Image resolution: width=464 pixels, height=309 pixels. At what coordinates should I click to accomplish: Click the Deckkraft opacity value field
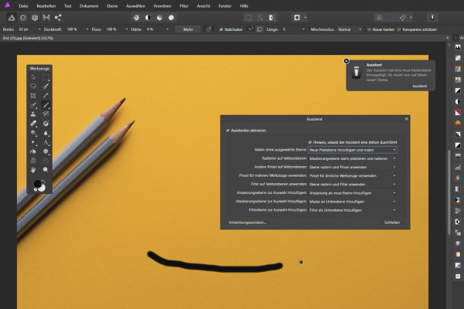tap(75, 29)
